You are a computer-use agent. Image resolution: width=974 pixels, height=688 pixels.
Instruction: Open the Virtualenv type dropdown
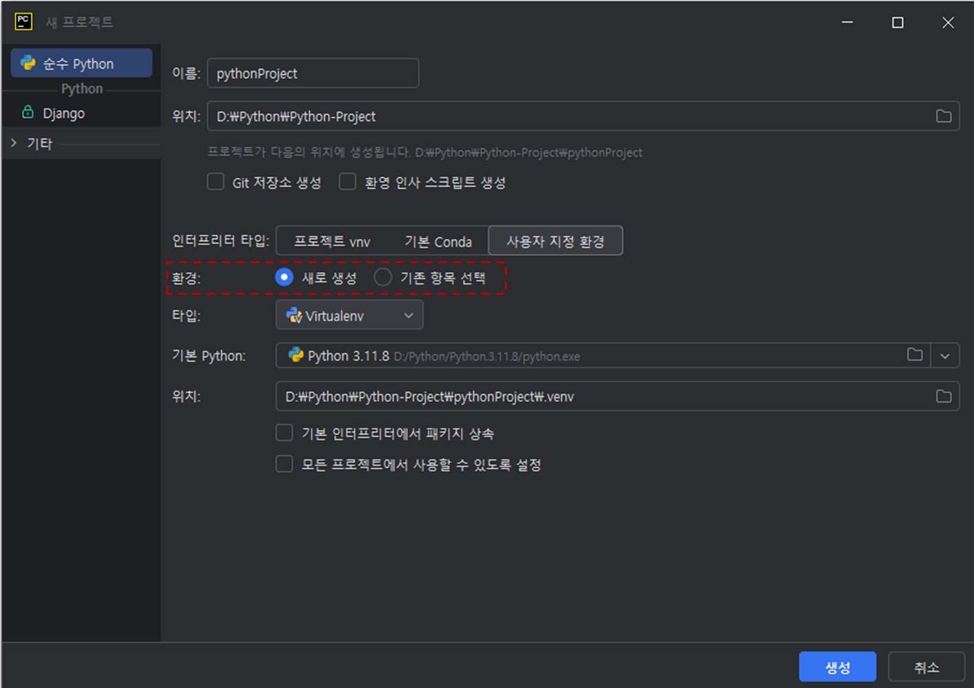click(x=350, y=315)
